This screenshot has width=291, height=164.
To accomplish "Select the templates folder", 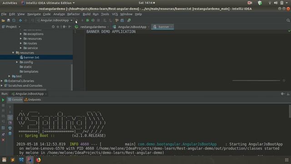I will 31,72.
